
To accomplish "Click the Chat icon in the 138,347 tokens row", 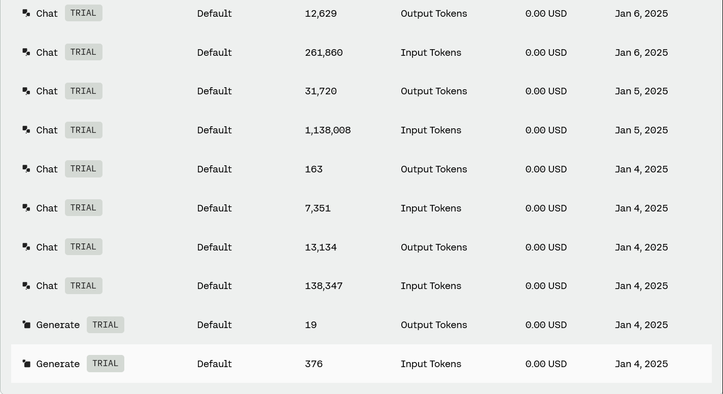I will pyautogui.click(x=26, y=285).
